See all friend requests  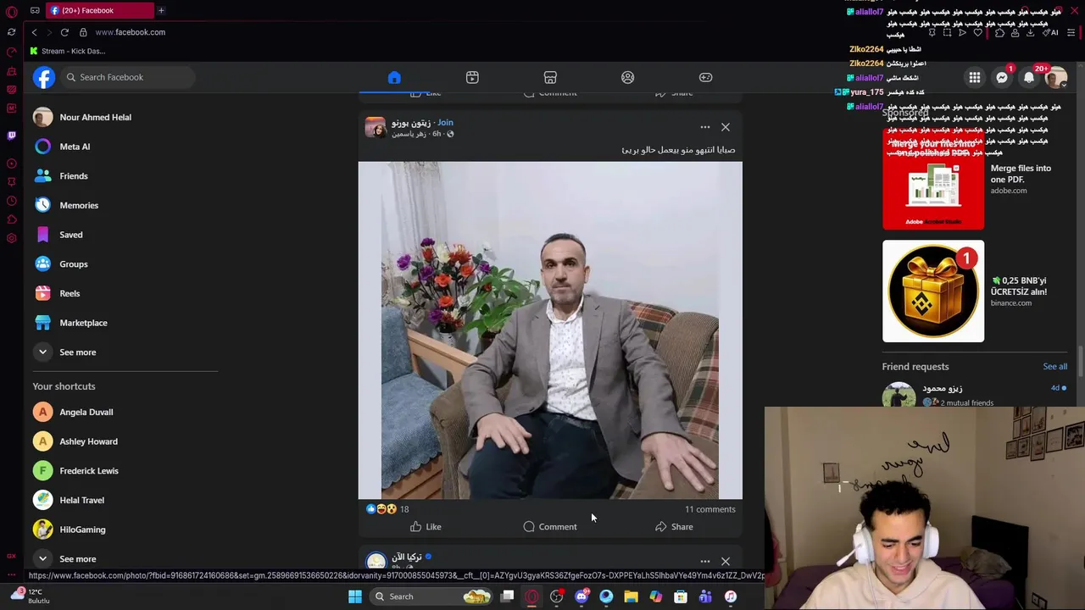pyautogui.click(x=1054, y=367)
